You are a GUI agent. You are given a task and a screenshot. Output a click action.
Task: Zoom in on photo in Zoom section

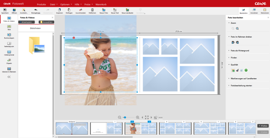point(237,28)
